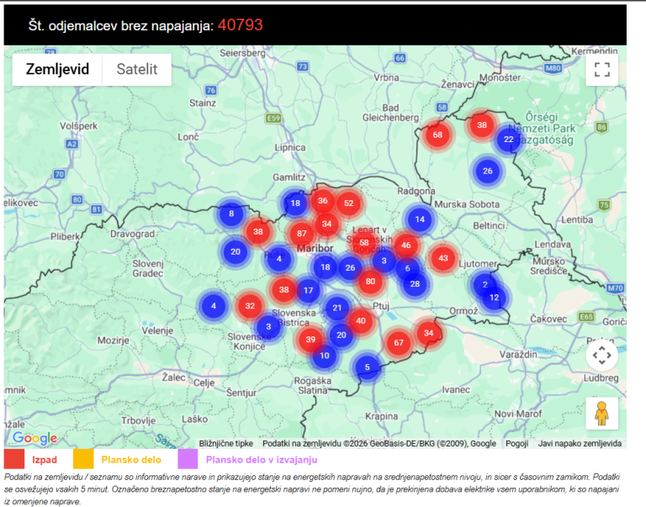646x507 pixels.
Task: Click the red cluster labeled 67
Action: pos(400,342)
